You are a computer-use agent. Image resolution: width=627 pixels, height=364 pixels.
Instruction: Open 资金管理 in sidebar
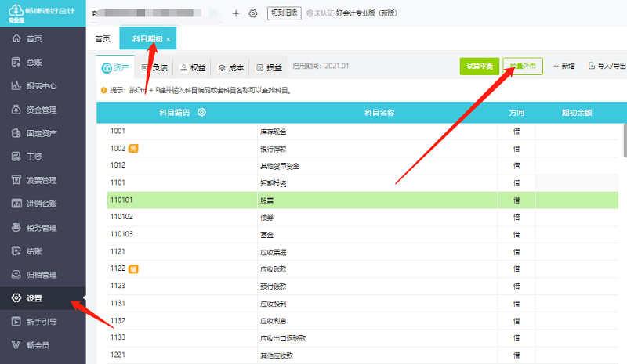(x=43, y=110)
